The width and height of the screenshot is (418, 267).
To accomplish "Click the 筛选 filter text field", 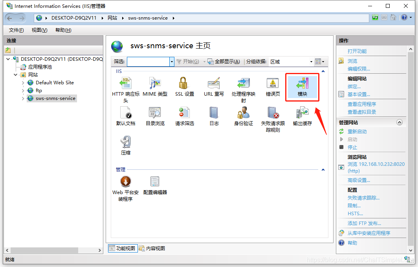I will pyautogui.click(x=148, y=62).
